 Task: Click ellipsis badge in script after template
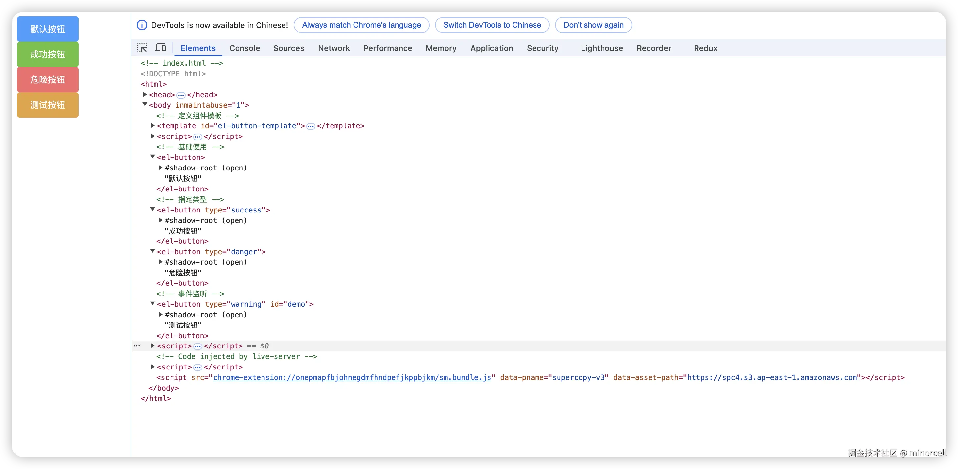[x=197, y=137]
